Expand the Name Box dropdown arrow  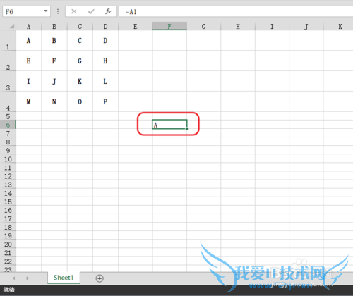pos(46,11)
